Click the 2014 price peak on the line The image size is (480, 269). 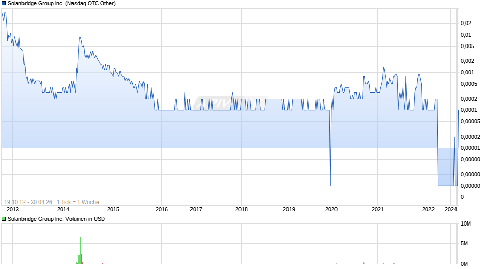click(80, 37)
